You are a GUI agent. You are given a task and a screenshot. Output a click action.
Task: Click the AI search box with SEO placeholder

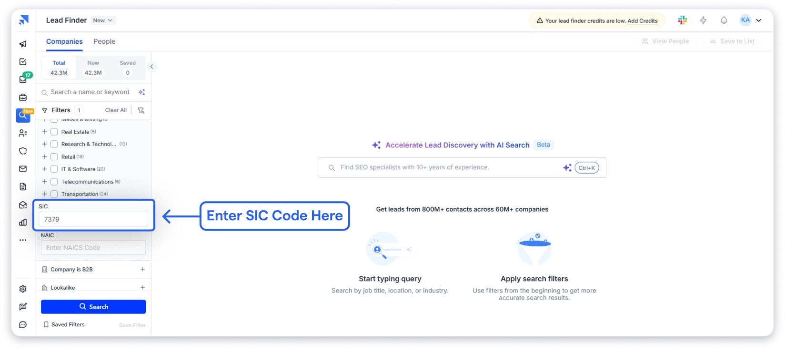pos(462,167)
